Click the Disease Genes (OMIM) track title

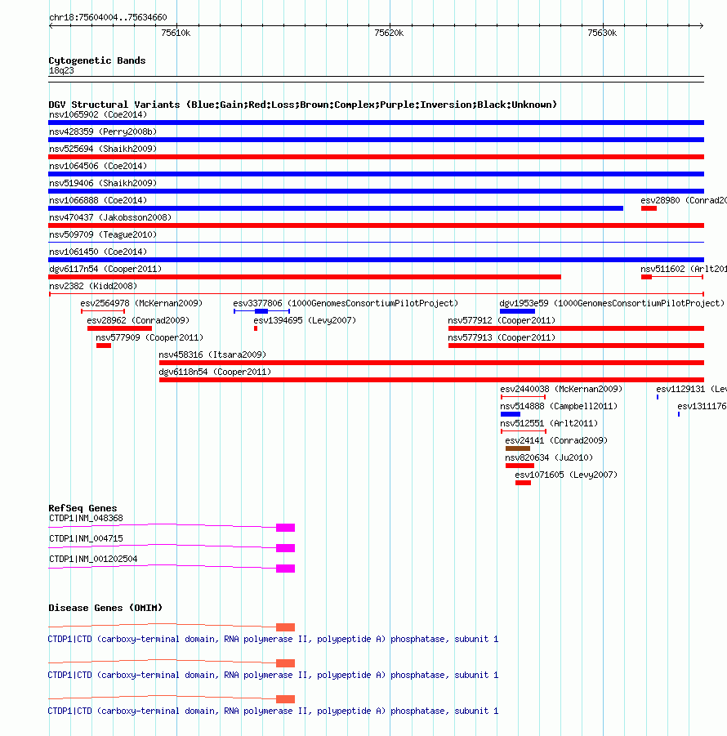coord(105,608)
